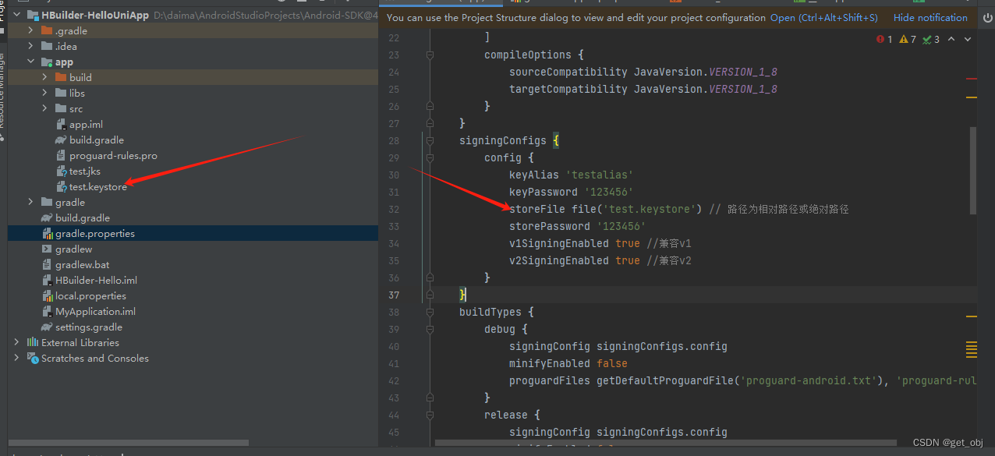Expand the .idea folder
Screen dimensions: 995x456
tap(30, 47)
